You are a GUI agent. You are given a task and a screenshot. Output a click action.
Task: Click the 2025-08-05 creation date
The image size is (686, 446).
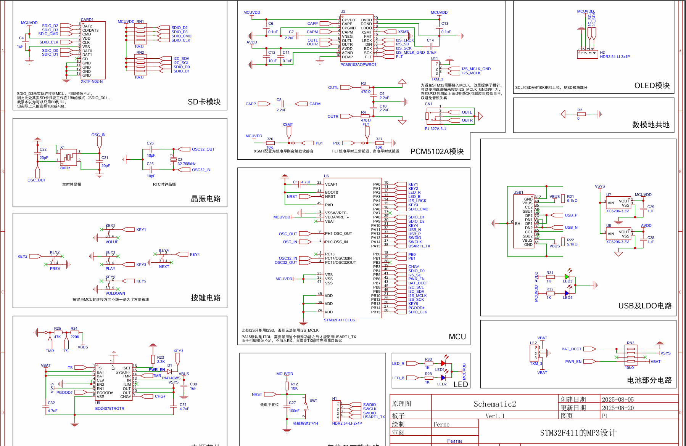click(618, 399)
